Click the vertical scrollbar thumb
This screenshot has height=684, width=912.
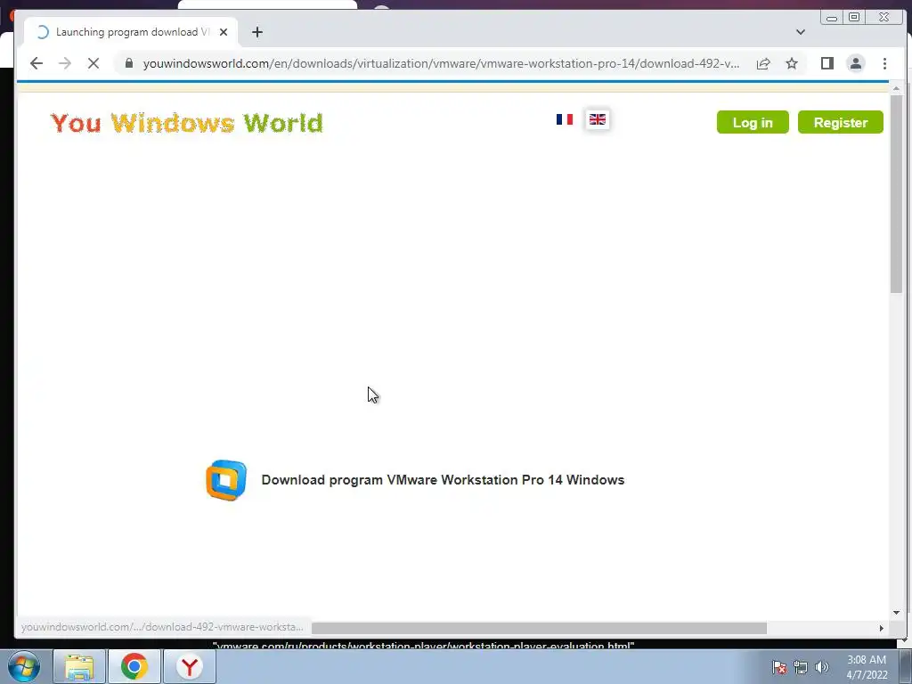tap(896, 193)
